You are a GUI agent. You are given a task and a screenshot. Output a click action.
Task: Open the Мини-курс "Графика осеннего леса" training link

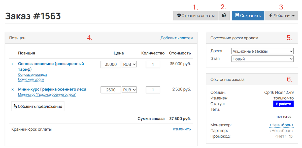click(47, 95)
